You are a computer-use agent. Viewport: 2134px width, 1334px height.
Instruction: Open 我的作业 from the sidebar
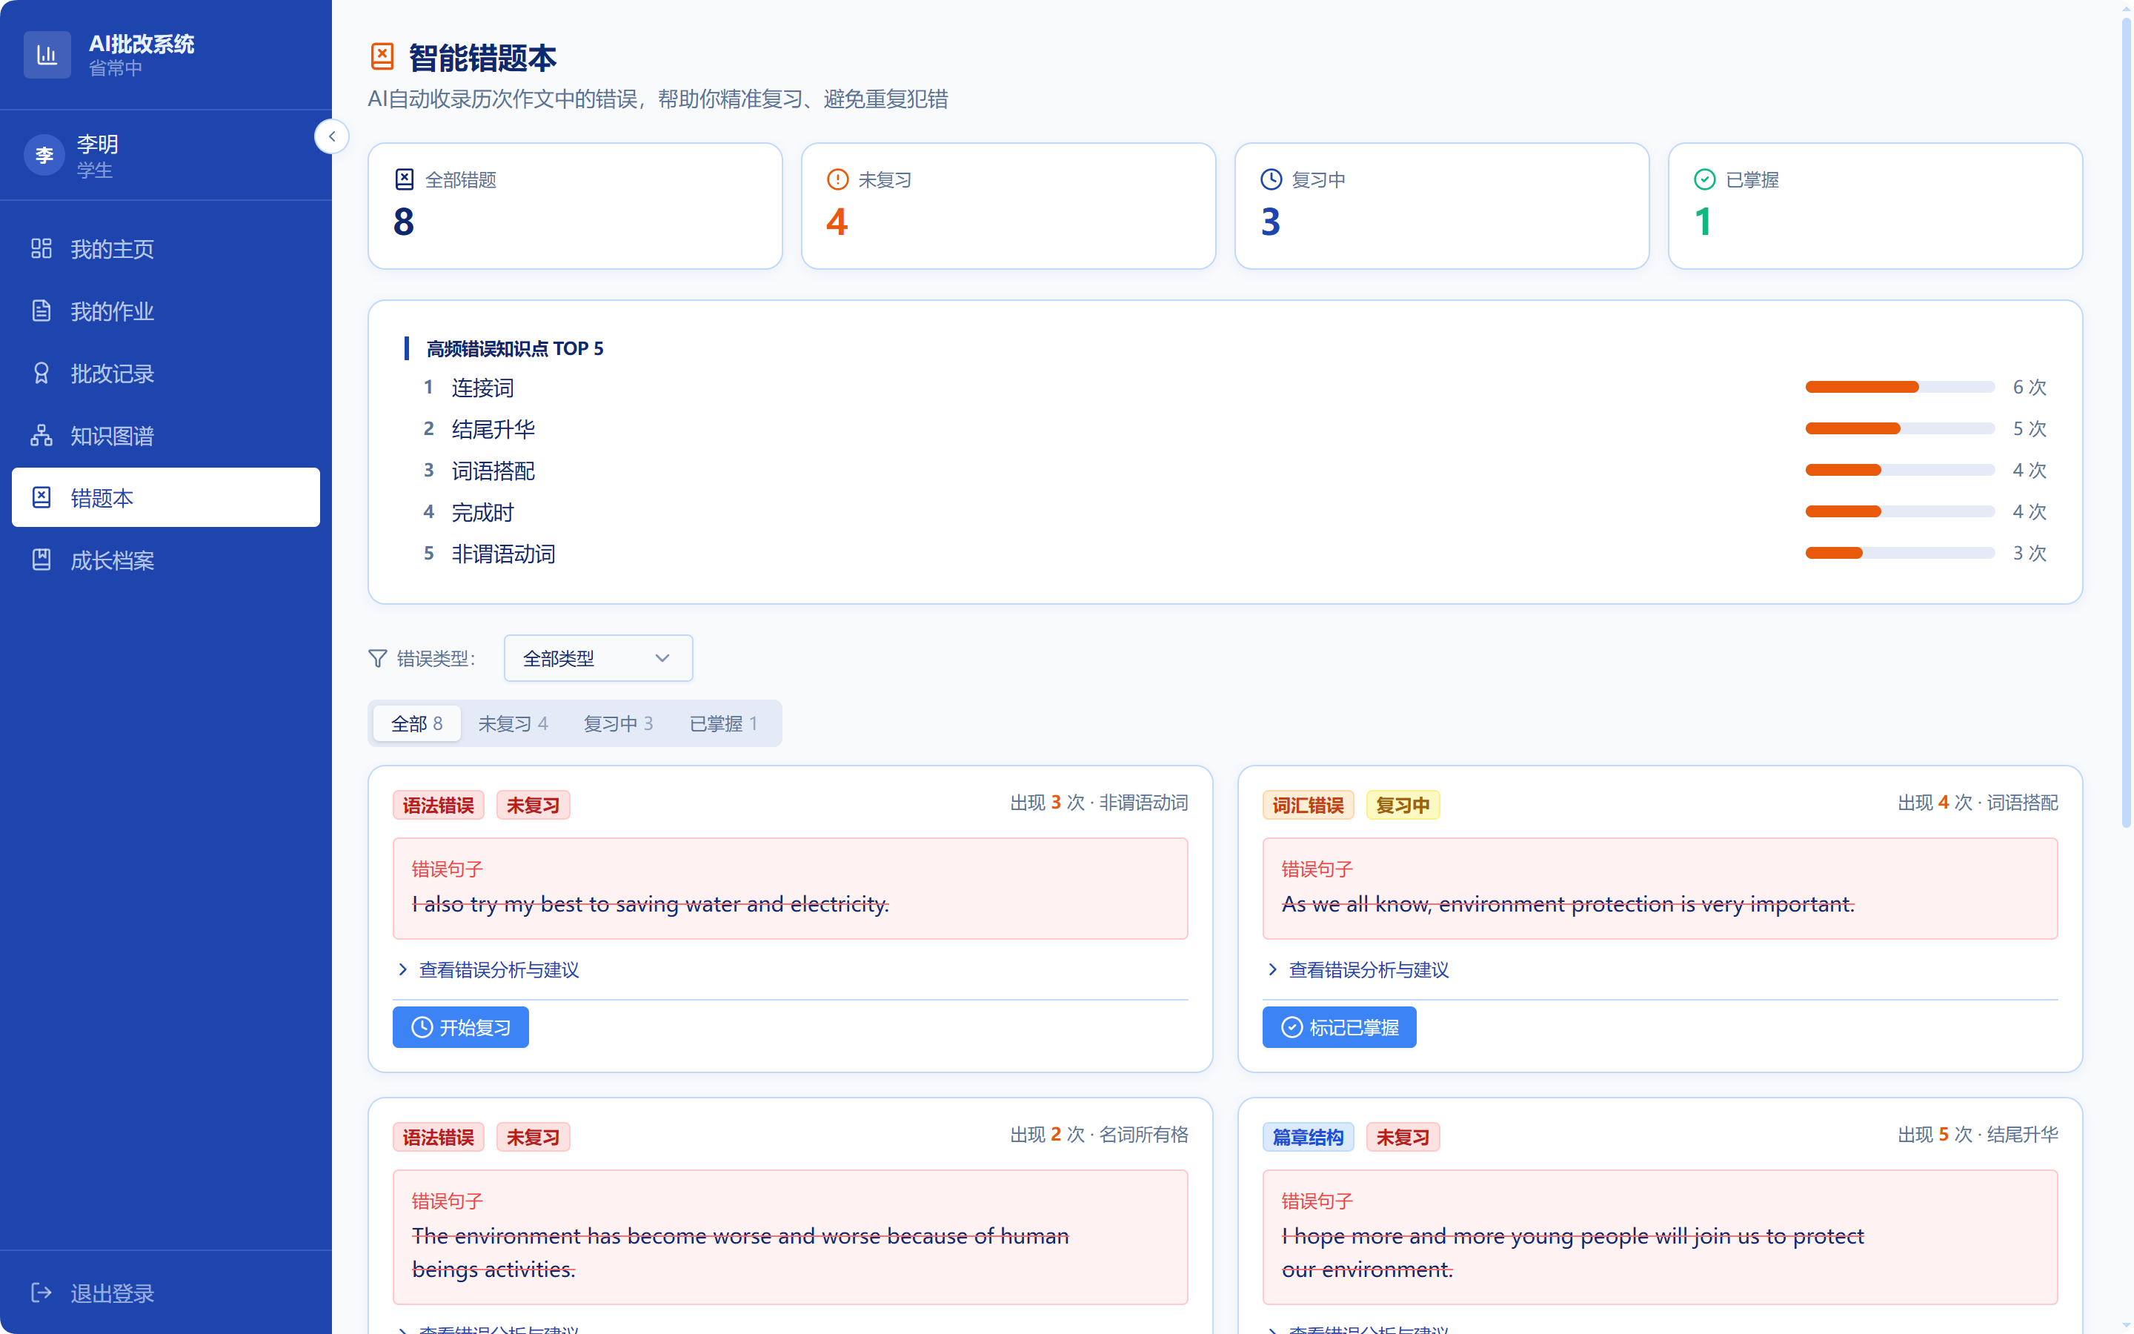point(166,311)
